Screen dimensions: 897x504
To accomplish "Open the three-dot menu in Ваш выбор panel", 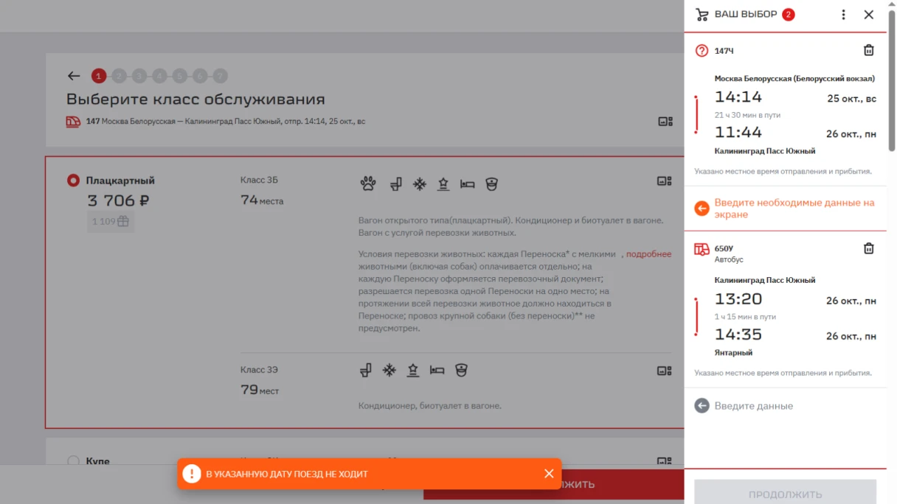I will tap(843, 15).
